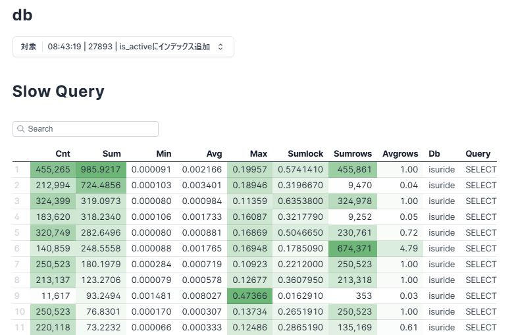The height and width of the screenshot is (335, 516).
Task: Click the Avg cell 0.000881
Action: point(202,233)
